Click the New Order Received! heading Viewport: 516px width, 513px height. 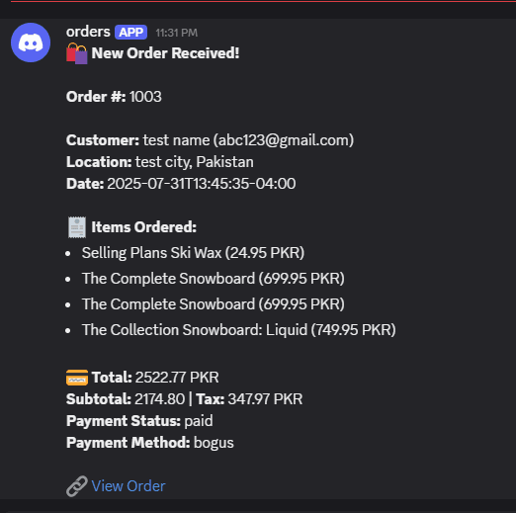pyautogui.click(x=165, y=53)
